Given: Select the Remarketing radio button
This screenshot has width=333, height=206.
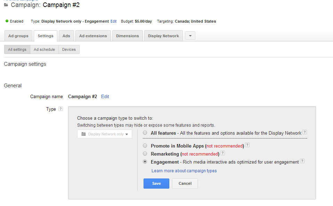Looking at the screenshot, I should click(x=145, y=153).
